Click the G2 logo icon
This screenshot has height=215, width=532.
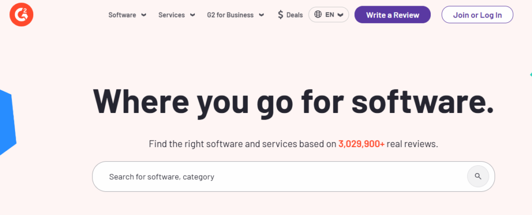[x=21, y=15]
